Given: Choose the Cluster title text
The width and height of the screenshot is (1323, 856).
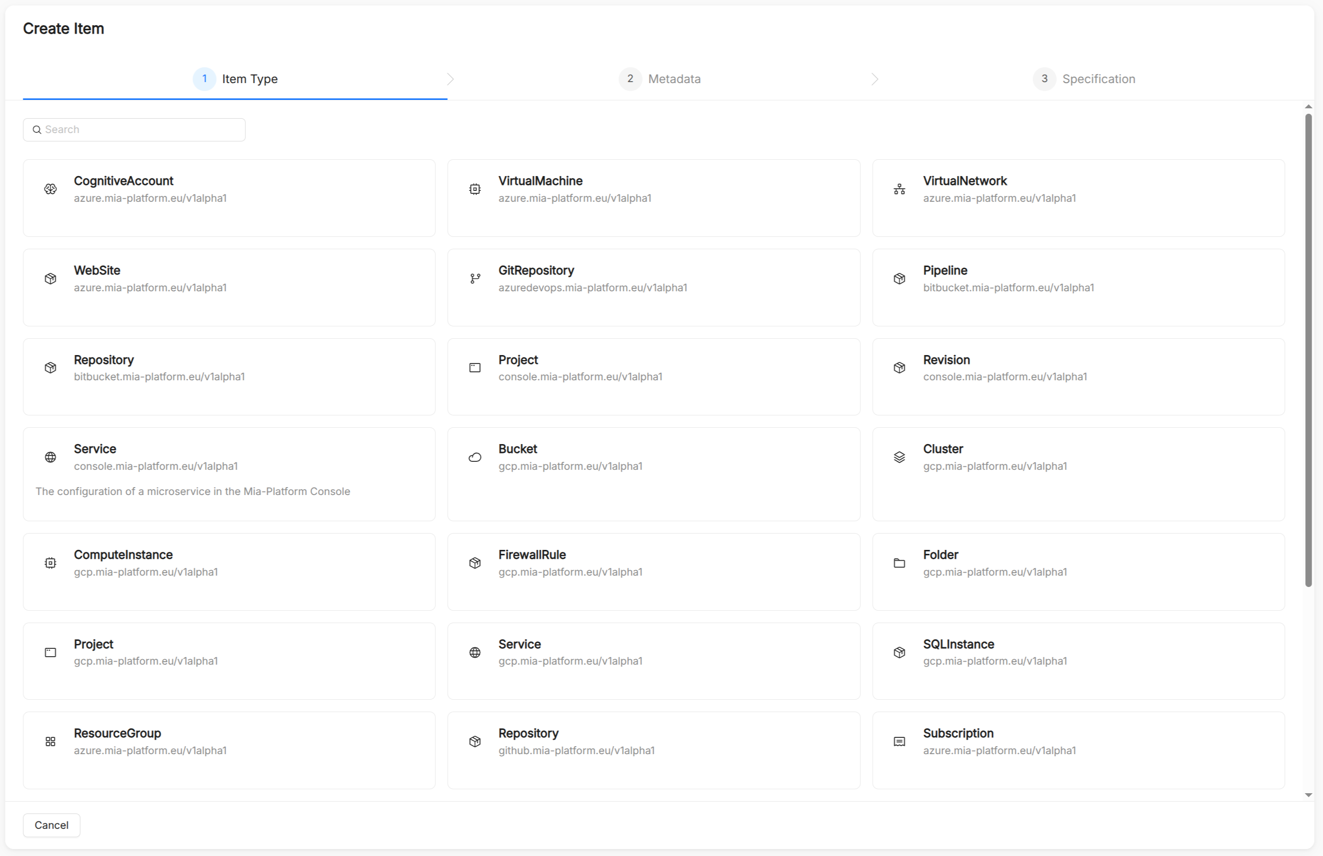Looking at the screenshot, I should [943, 449].
